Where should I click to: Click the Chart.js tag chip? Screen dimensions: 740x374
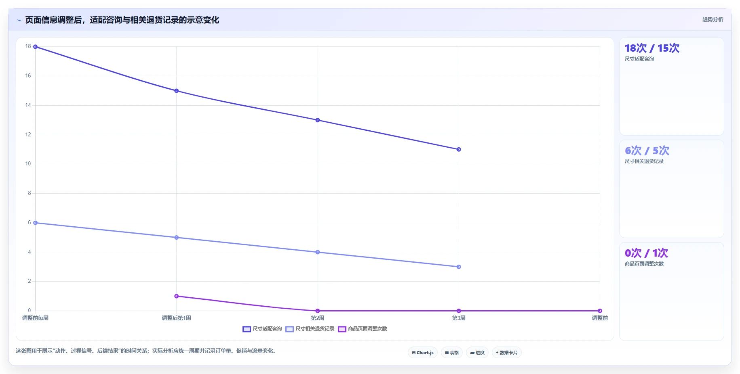(x=423, y=353)
